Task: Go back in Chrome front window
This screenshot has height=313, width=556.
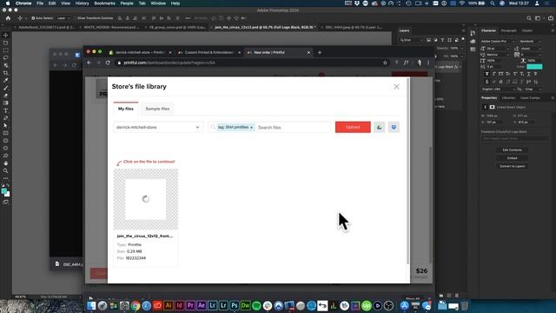Action: [x=89, y=63]
